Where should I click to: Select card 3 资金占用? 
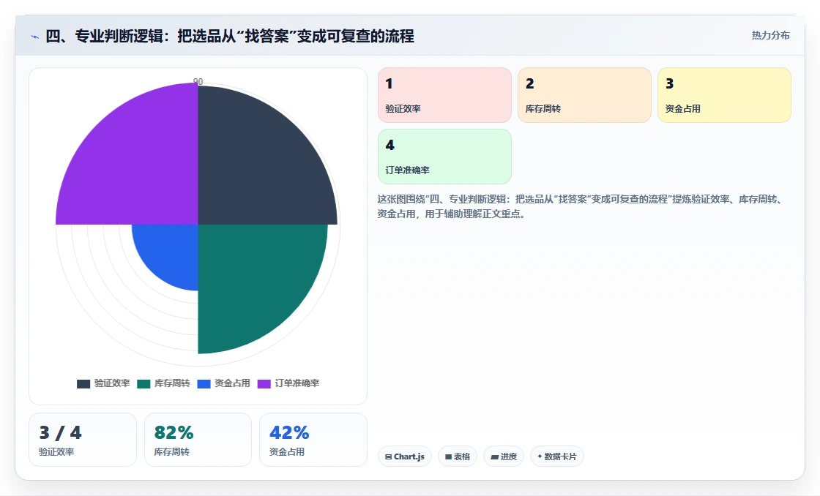(x=724, y=95)
